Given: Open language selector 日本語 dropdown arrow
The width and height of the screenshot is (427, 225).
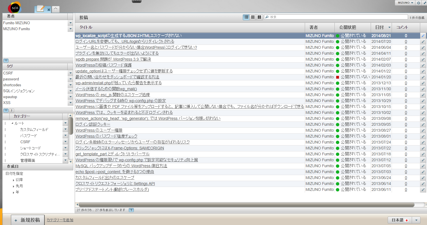Looking at the screenshot, I should coord(416,220).
